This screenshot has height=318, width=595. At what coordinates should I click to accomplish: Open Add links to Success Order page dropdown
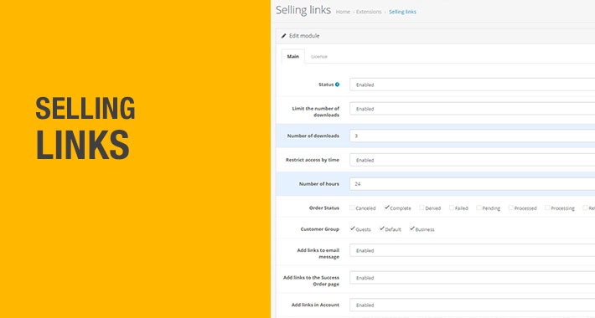click(472, 278)
